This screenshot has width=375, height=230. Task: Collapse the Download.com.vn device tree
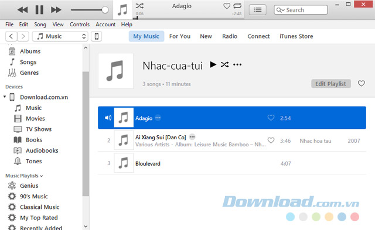click(x=5, y=97)
